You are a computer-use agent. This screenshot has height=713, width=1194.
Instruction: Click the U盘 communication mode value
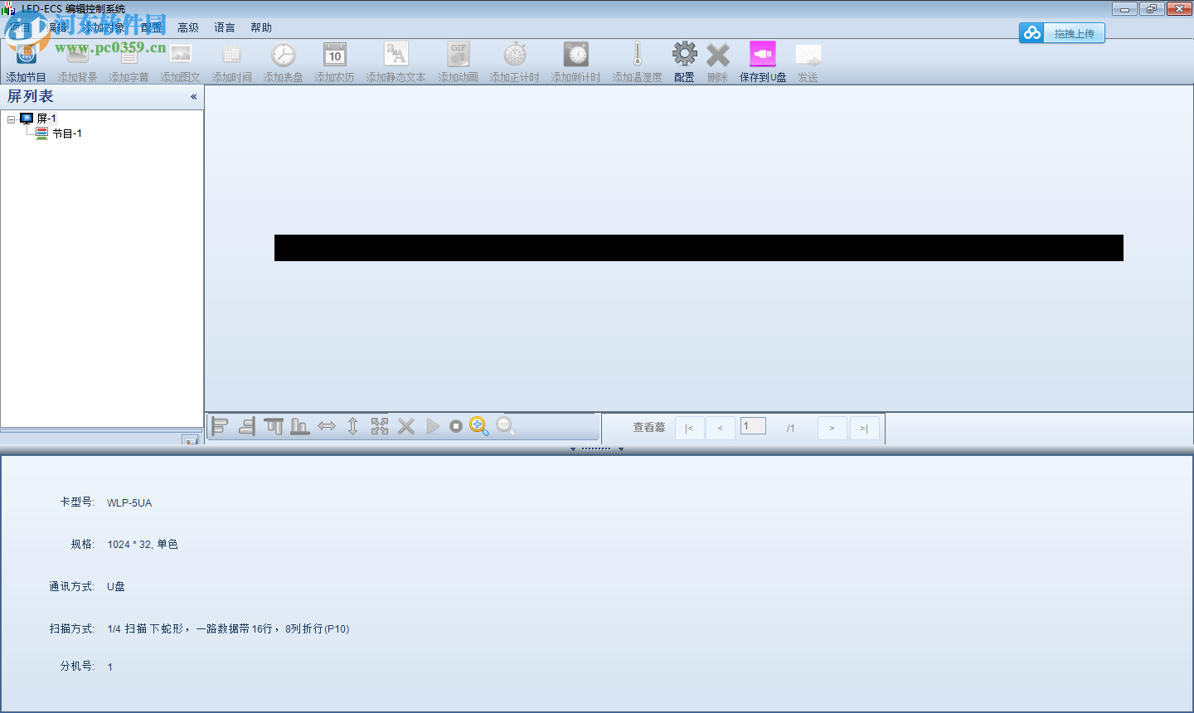(x=116, y=587)
